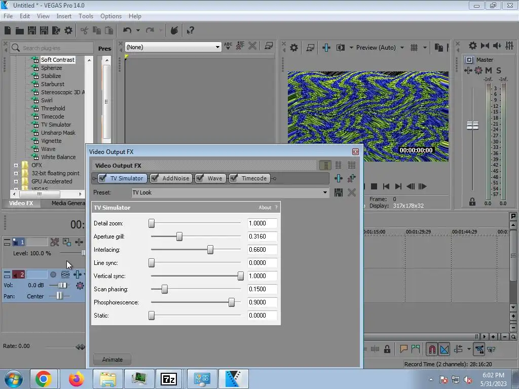Click About link in TV Simulator header

[265, 207]
